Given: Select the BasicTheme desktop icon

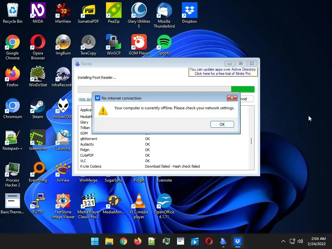Looking at the screenshot, I should tap(13, 204).
